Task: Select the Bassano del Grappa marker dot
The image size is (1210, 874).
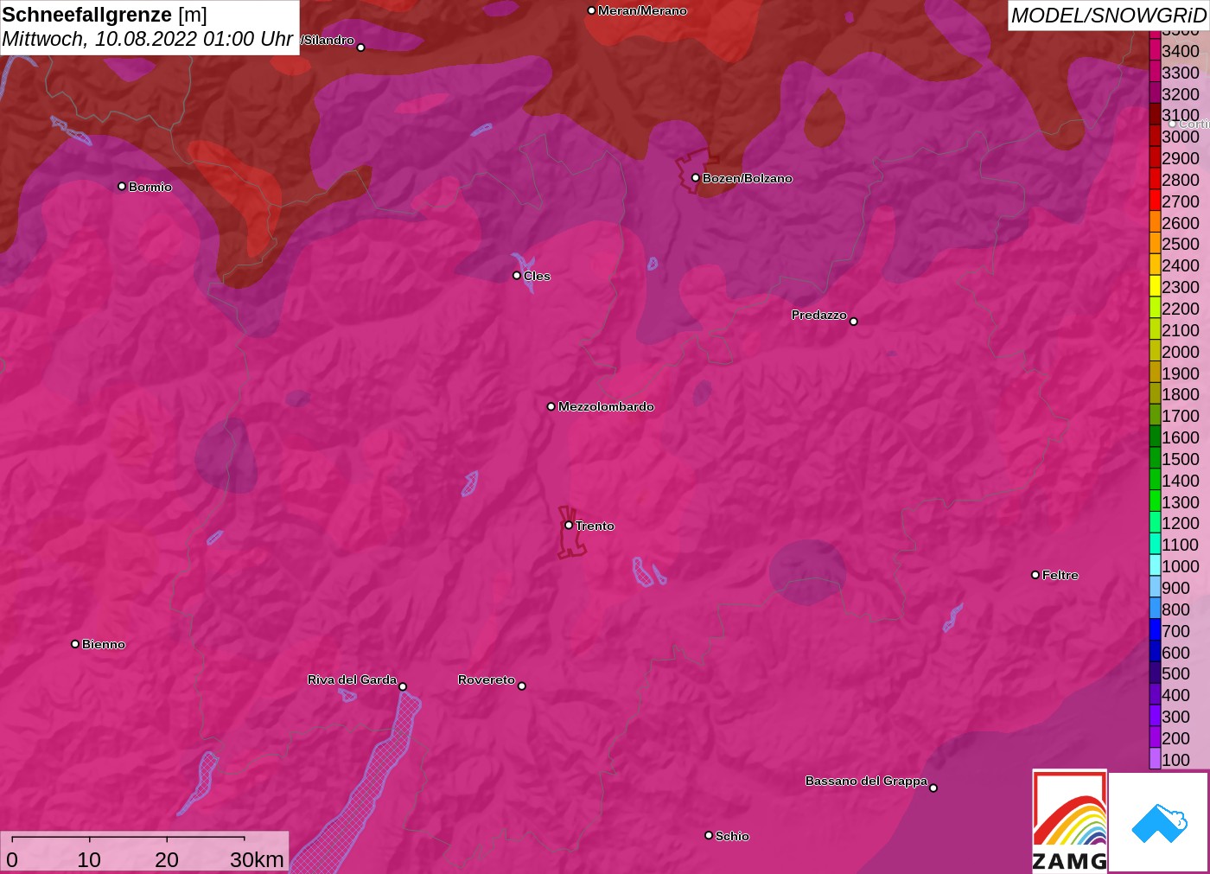Action: coord(933,788)
